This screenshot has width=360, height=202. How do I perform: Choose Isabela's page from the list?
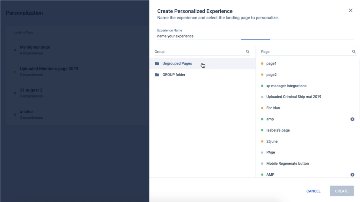[278, 130]
